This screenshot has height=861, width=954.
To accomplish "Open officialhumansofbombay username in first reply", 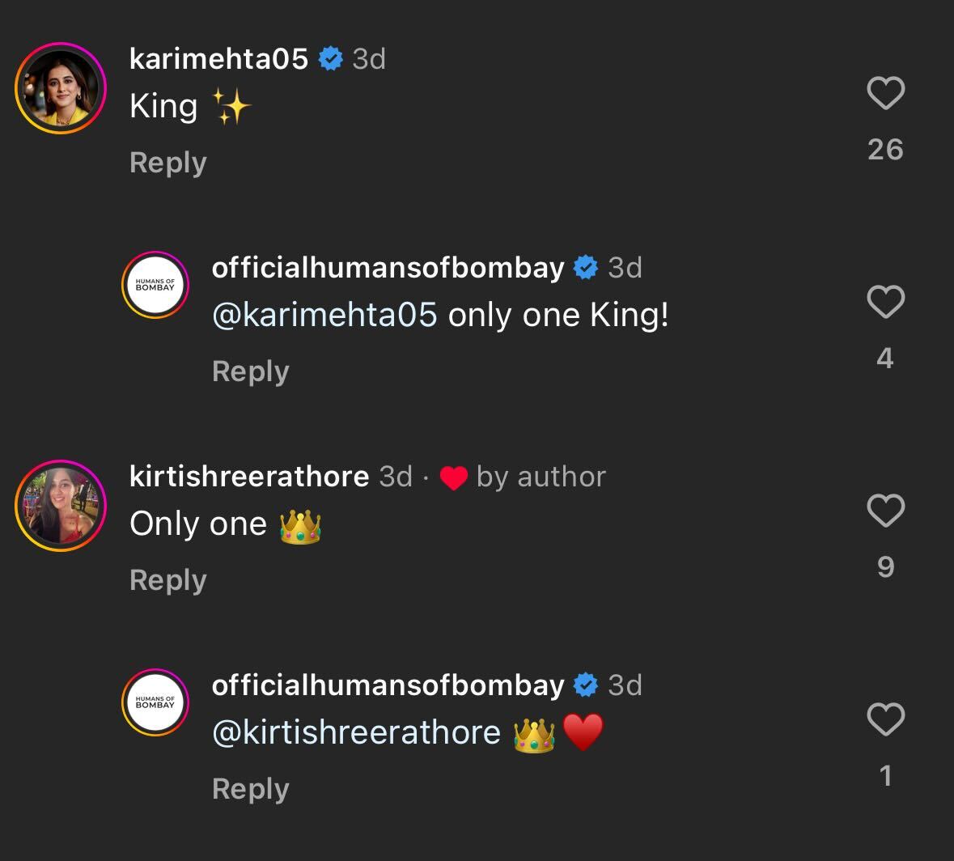I will pos(388,268).
